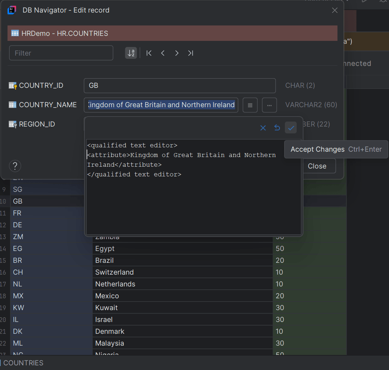Confirm edit with the blue checkmark icon

point(291,128)
